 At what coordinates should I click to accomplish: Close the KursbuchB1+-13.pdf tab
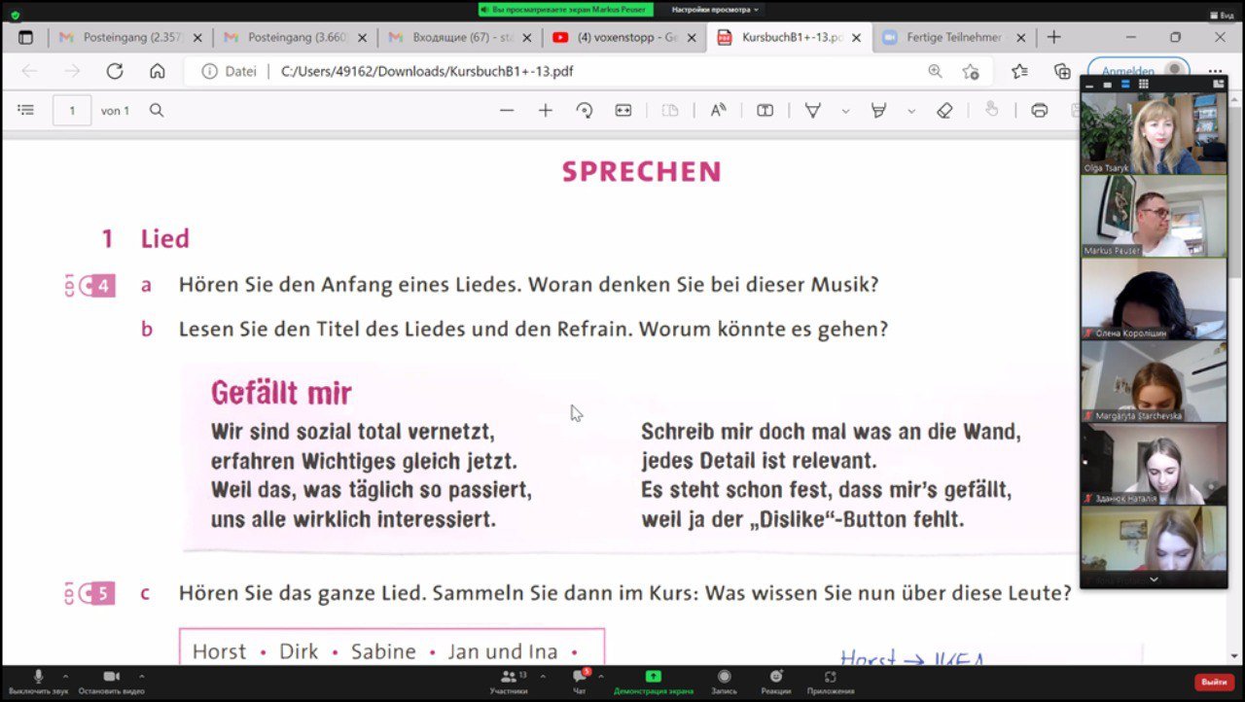[x=856, y=37]
